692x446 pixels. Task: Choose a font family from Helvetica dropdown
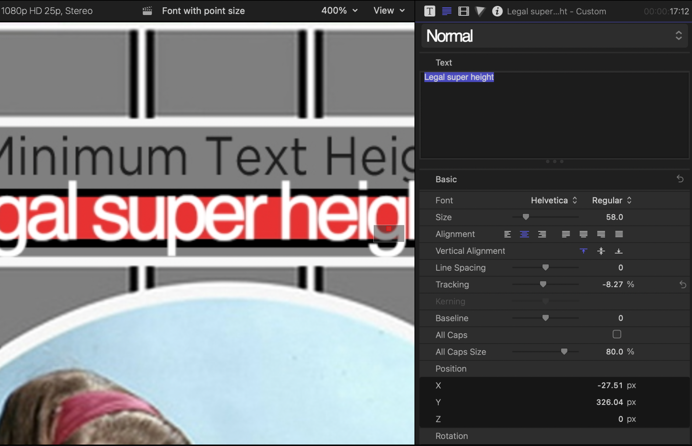(554, 200)
